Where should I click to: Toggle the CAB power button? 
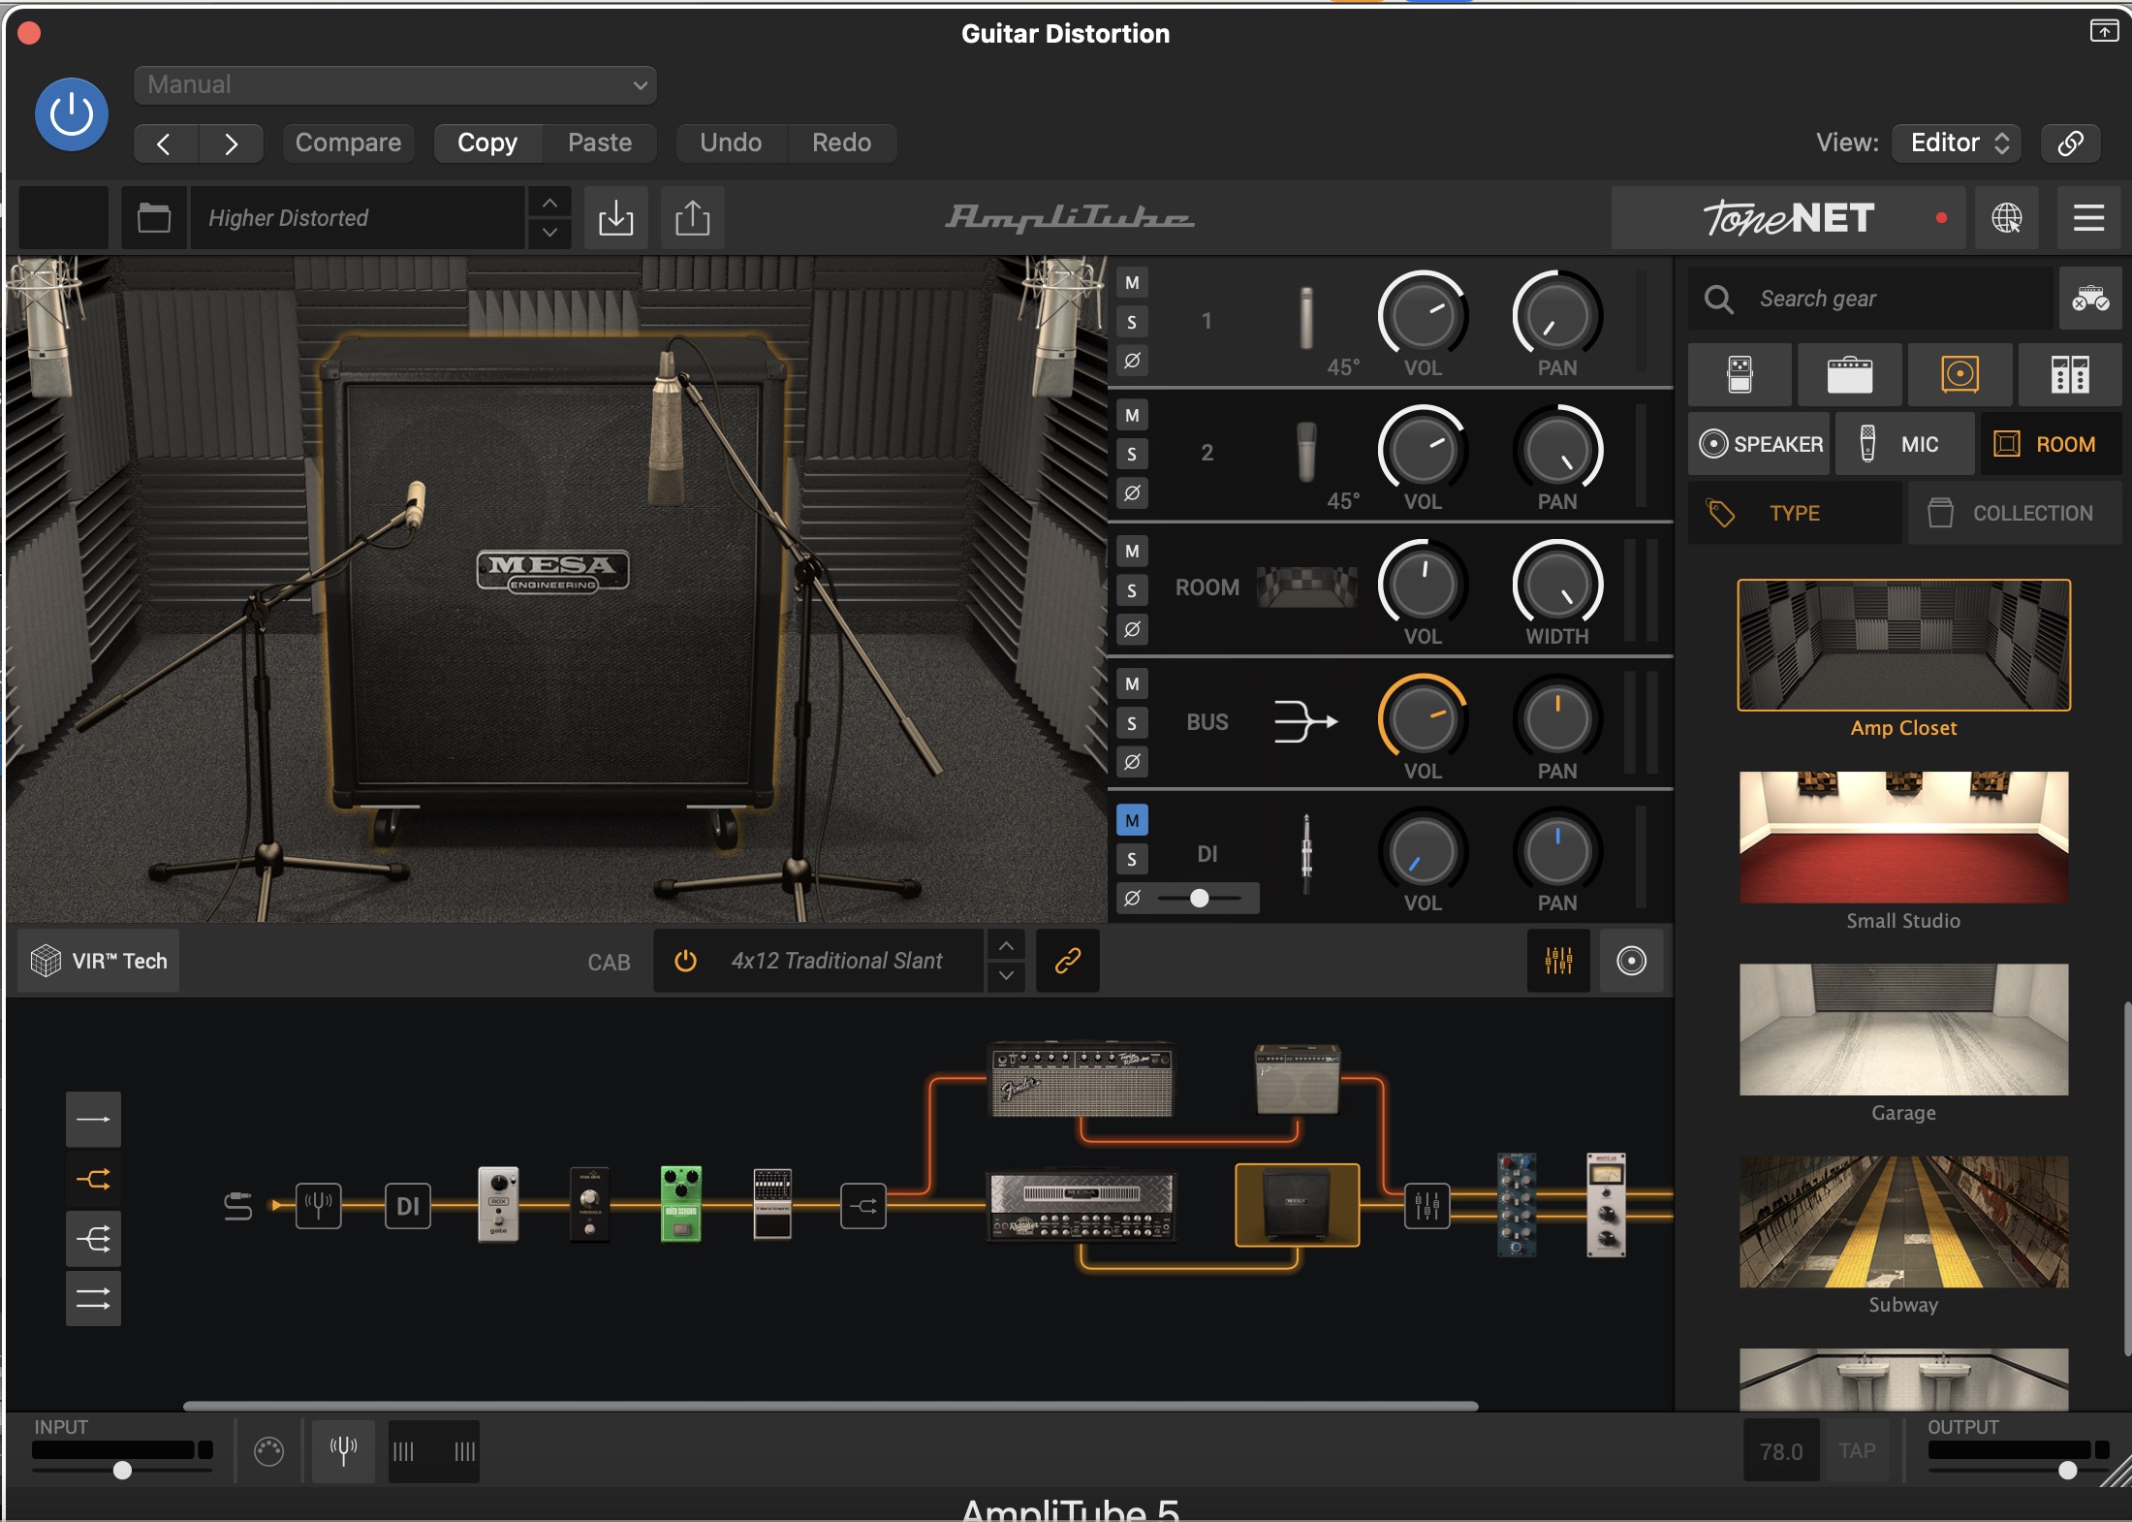(x=685, y=961)
